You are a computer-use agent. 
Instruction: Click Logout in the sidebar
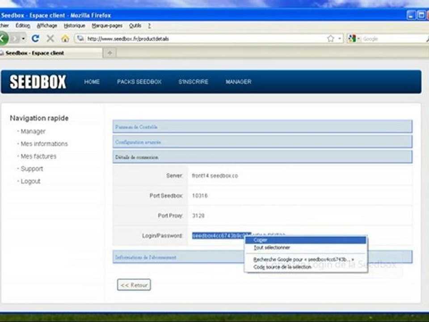pos(30,181)
